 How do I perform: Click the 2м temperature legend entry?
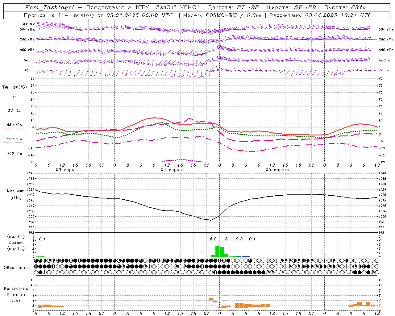pos(15,96)
